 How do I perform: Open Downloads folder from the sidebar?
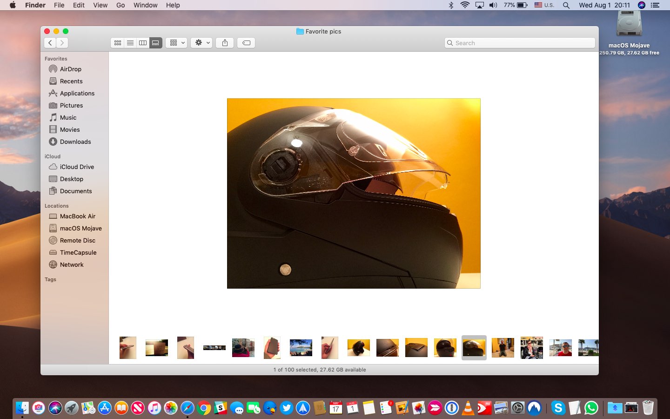coord(75,142)
